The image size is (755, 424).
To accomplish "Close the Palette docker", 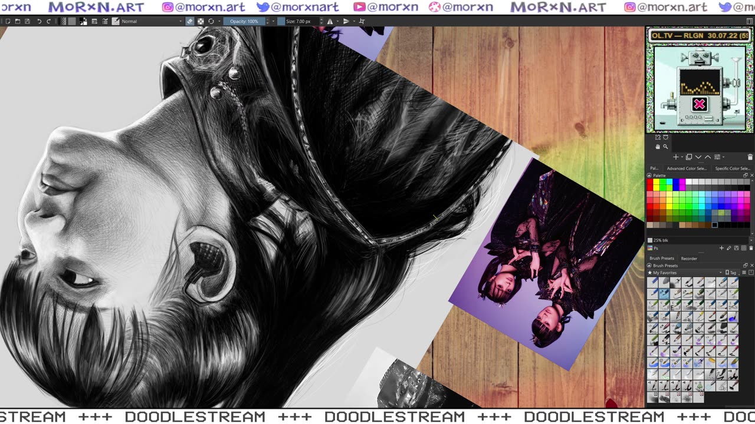I will (751, 175).
